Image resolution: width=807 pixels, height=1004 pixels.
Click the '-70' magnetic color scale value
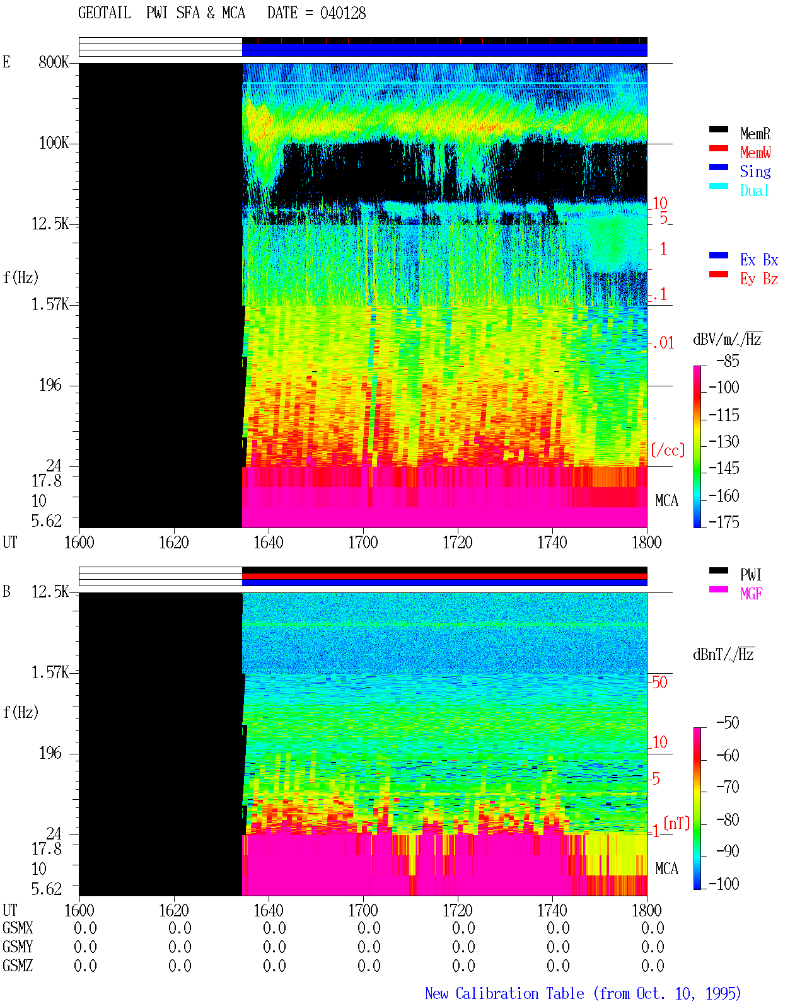tap(728, 787)
